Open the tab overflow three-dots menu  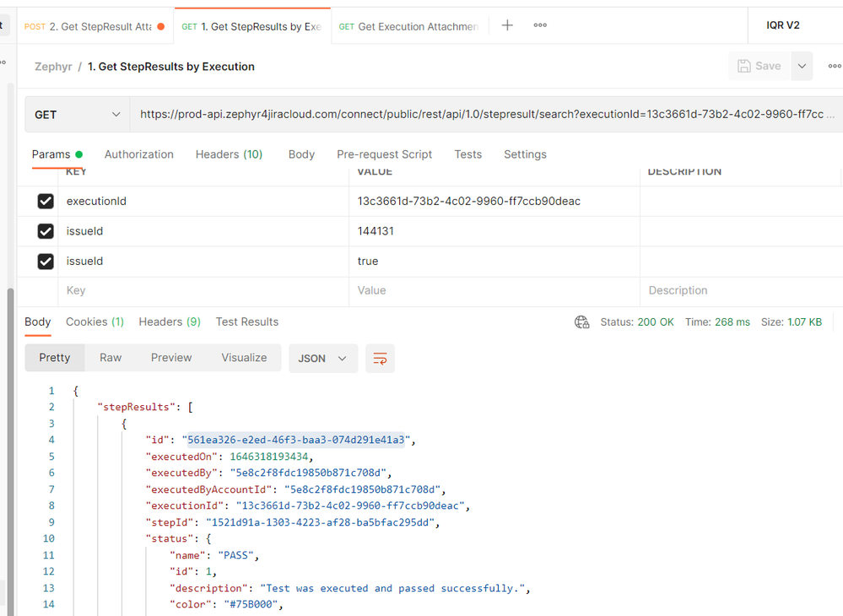(x=540, y=25)
